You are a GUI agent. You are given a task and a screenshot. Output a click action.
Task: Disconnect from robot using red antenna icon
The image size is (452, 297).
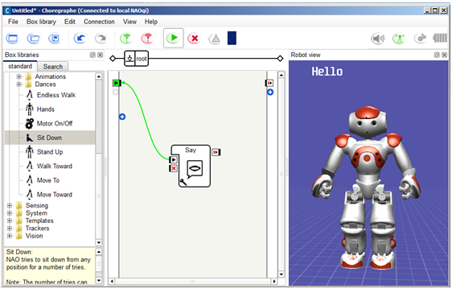147,39
